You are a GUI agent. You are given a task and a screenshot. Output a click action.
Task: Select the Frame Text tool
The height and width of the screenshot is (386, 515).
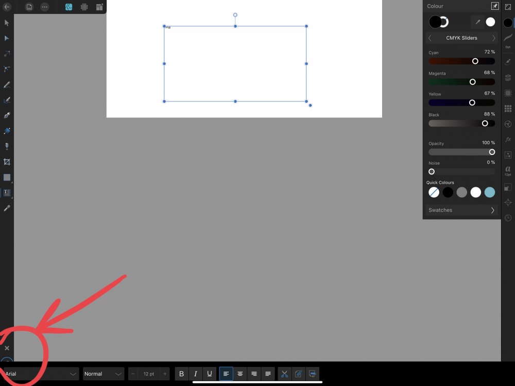(7, 193)
